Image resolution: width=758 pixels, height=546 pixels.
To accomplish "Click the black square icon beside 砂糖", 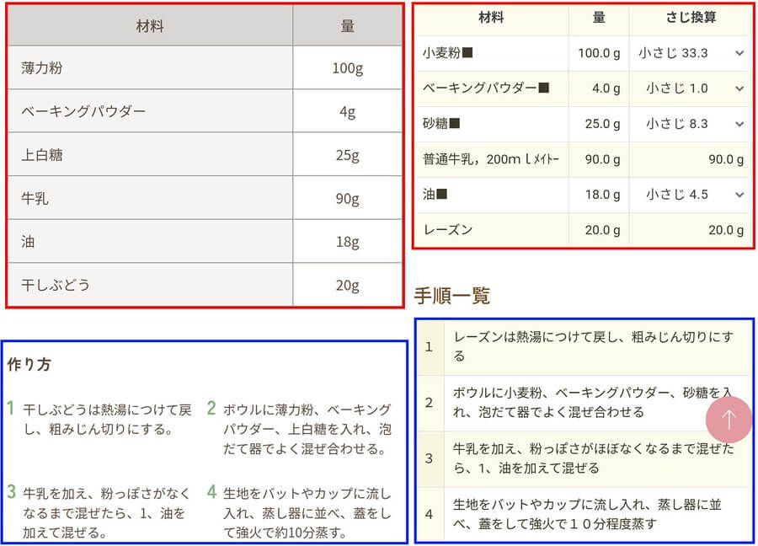I will pos(455,124).
